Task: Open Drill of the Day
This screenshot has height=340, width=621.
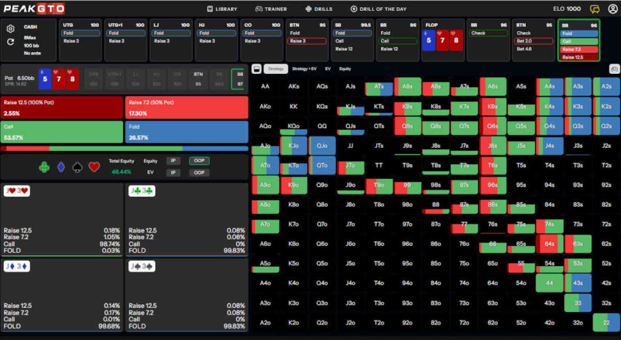Action: click(x=378, y=9)
